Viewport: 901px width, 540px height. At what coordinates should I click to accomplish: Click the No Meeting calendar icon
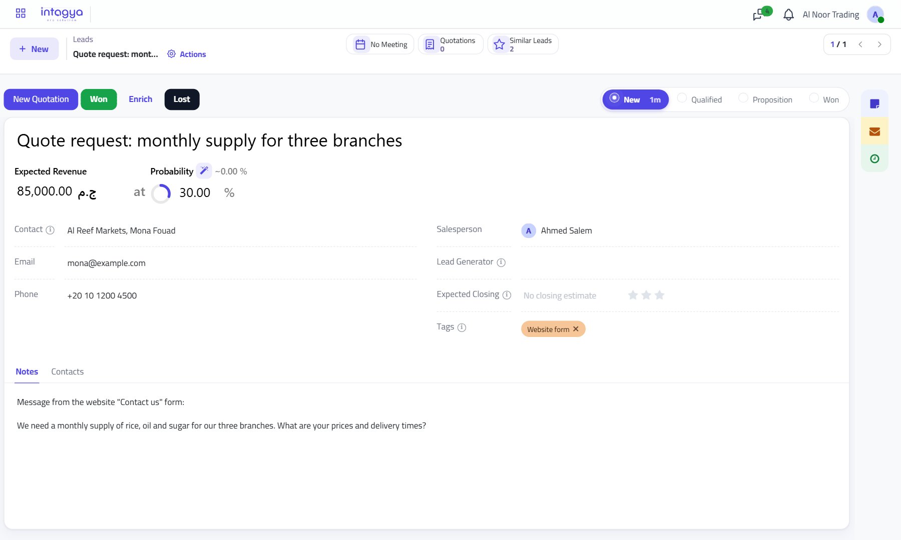360,44
